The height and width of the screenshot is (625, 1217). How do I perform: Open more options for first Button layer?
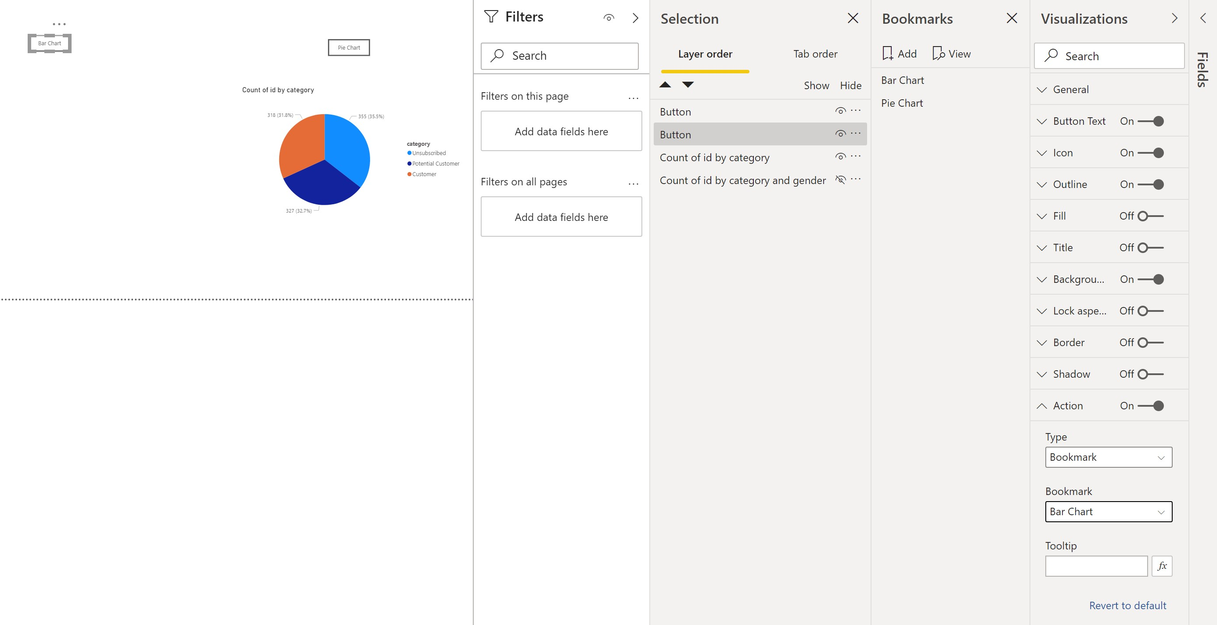[856, 111]
